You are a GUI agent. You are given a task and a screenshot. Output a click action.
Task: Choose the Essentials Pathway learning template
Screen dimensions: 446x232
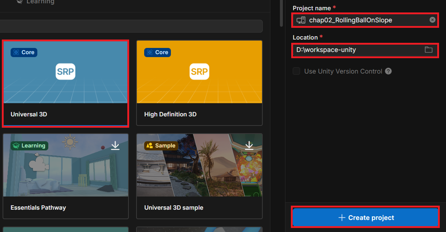point(65,176)
